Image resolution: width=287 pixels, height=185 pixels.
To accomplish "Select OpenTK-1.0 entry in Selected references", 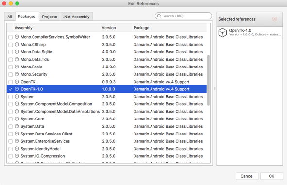I will [250, 33].
